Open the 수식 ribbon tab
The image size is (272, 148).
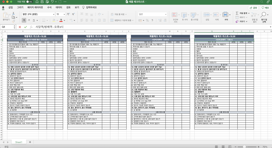tap(49, 8)
